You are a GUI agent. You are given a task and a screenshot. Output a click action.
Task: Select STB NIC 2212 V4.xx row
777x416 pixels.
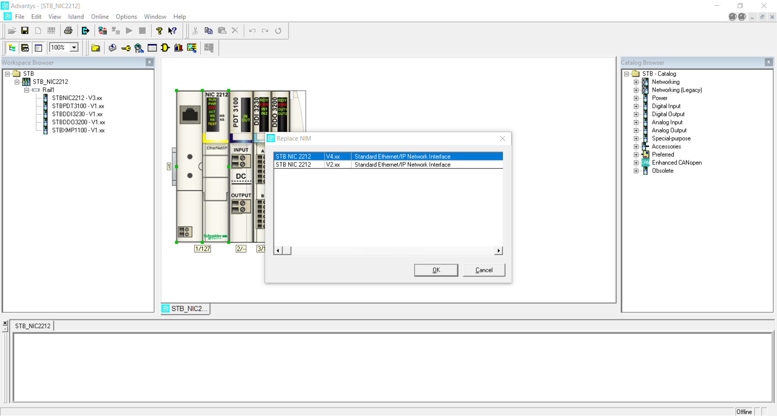pyautogui.click(x=388, y=156)
